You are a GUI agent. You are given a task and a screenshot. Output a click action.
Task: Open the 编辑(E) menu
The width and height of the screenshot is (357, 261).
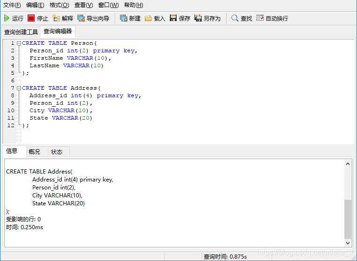(35, 5)
